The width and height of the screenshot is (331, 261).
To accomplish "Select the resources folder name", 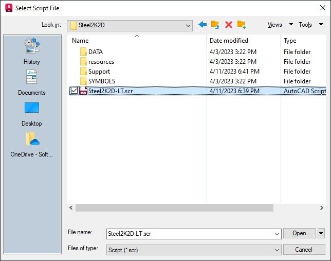I will 101,62.
